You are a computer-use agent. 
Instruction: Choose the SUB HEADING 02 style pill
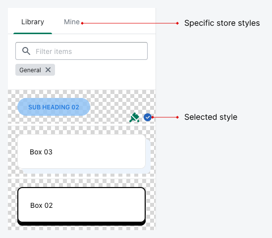(54, 107)
